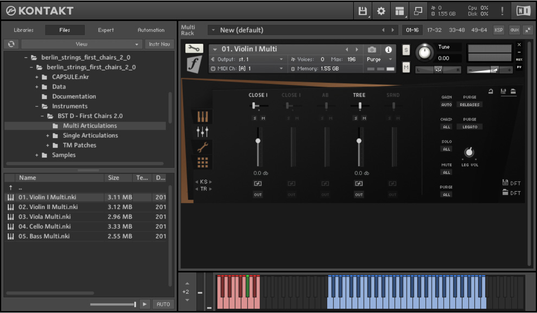This screenshot has height=313, width=537.
Task: Click the browser refresh icon
Action: click(x=11, y=44)
